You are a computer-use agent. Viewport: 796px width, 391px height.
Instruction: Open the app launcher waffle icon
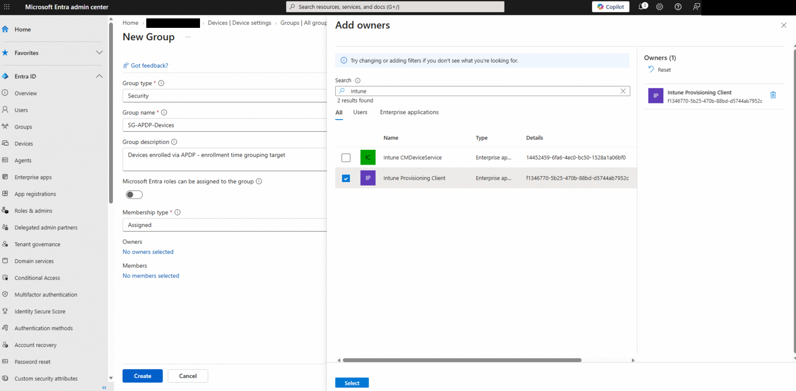[7, 7]
